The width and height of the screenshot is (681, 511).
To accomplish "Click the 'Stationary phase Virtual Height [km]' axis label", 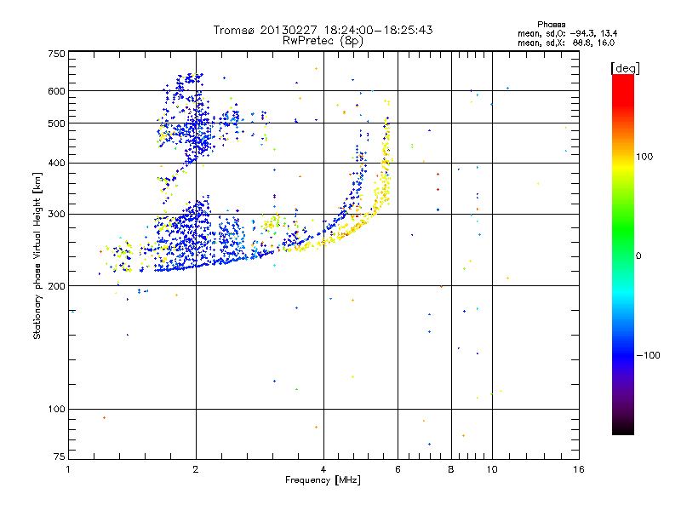I will coord(37,255).
